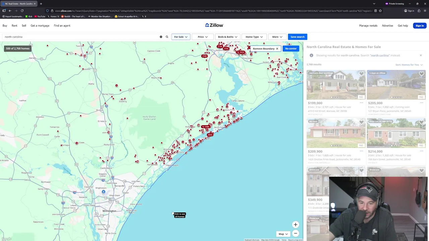
Task: Re-center the map
Action: [291, 49]
